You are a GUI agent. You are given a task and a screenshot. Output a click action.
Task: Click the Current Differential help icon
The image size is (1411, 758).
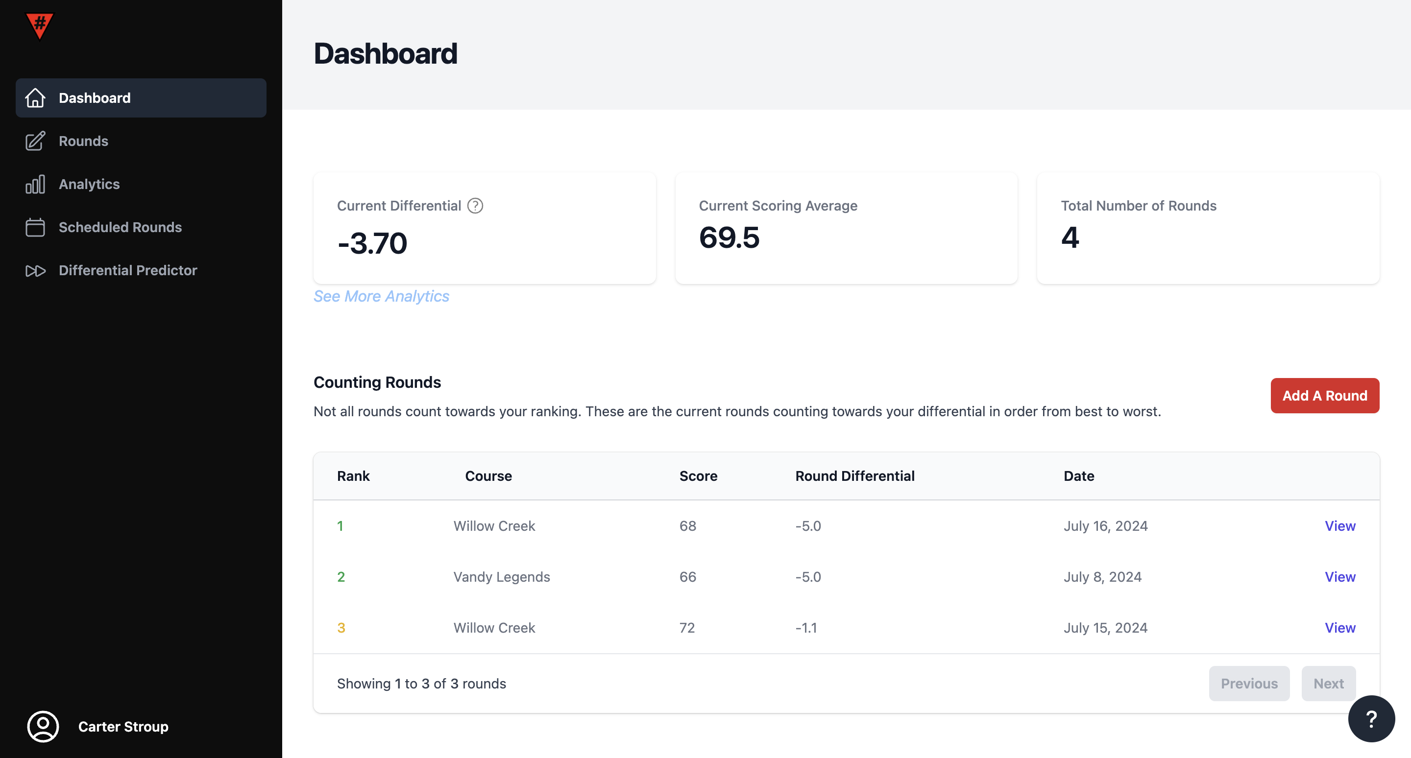coord(475,206)
